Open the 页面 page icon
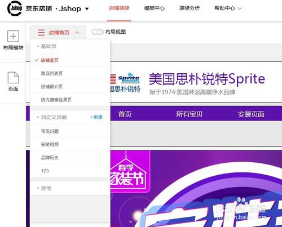282x227 pixels. [x=13, y=77]
